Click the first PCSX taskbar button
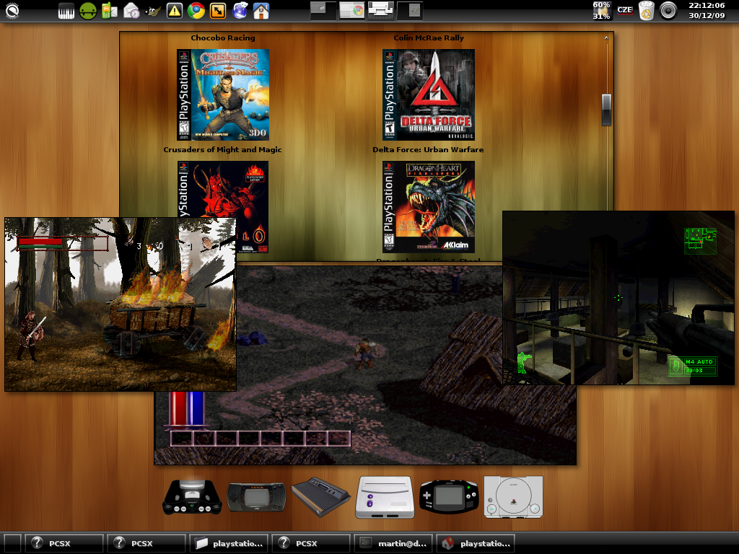The image size is (739, 554). click(64, 543)
